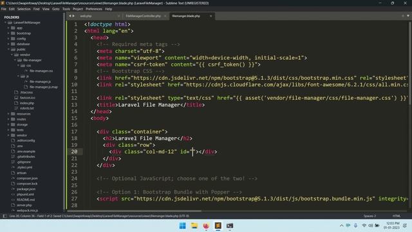412x232 pixels.
Task: Show hidden system tray icons
Action: (x=341, y=226)
